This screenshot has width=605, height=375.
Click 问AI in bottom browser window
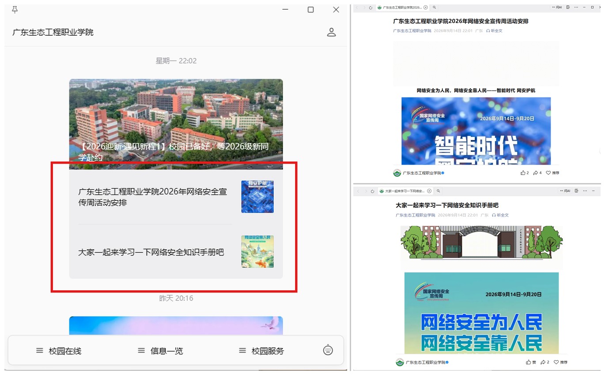coord(565,191)
